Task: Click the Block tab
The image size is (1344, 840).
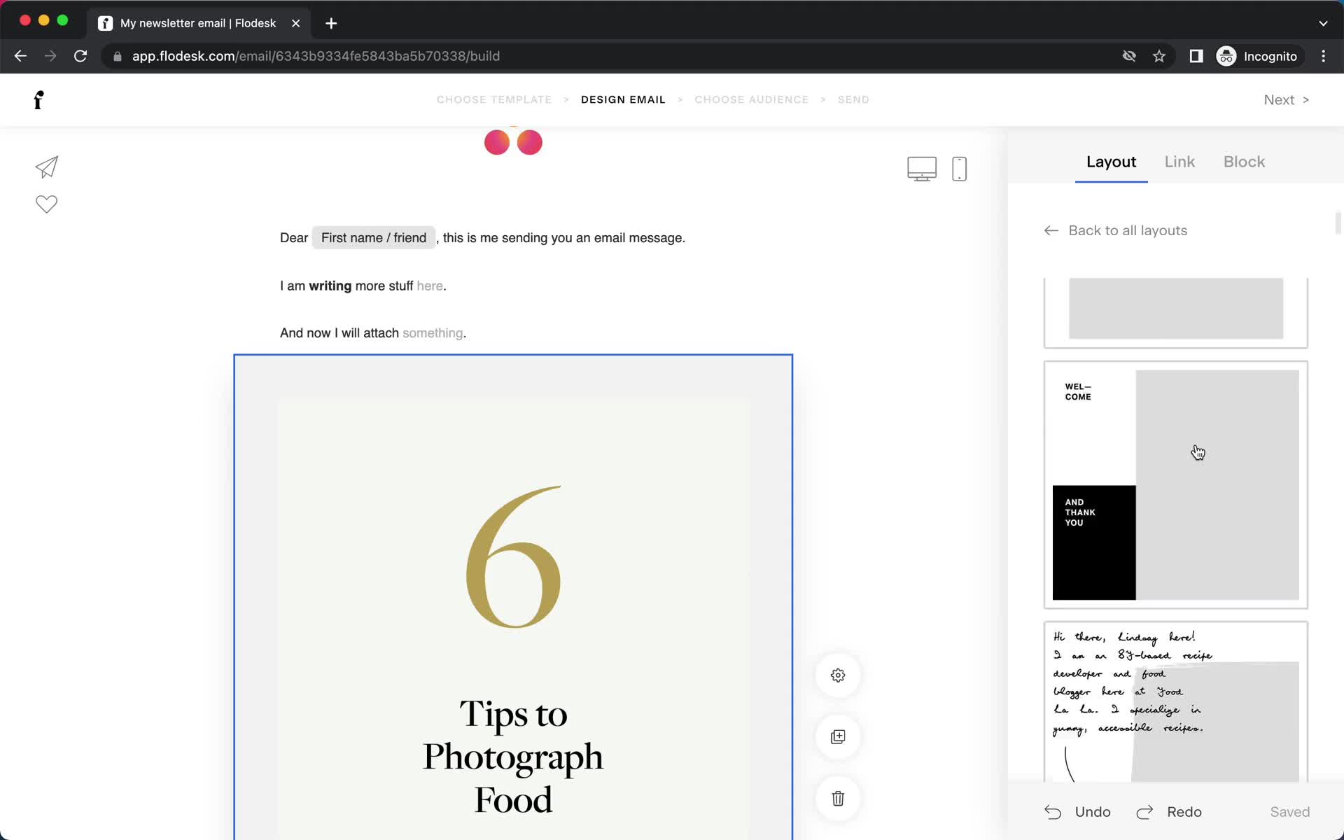Action: (1243, 162)
